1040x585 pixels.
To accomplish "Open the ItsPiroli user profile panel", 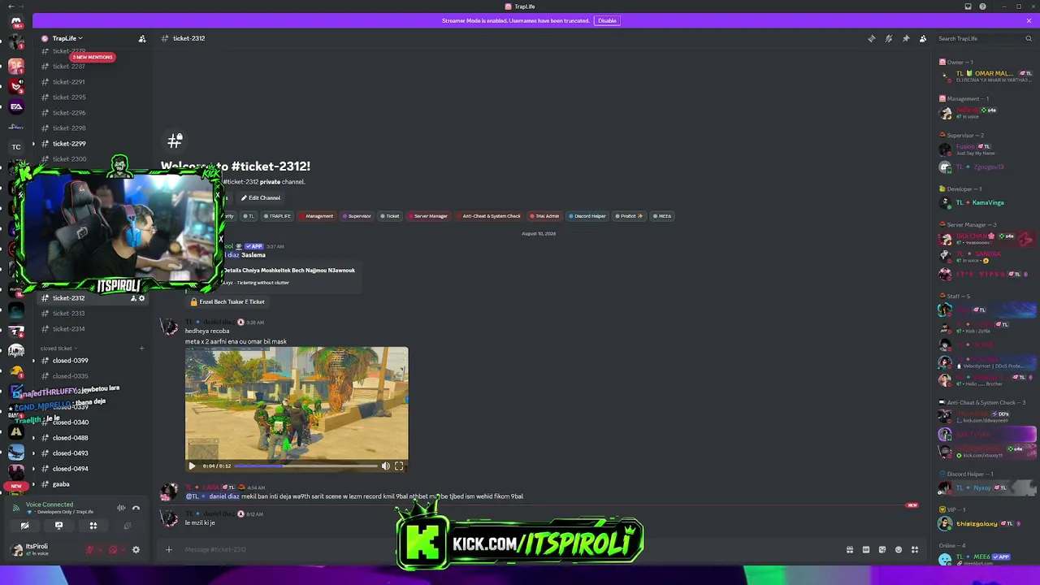I will point(42,550).
